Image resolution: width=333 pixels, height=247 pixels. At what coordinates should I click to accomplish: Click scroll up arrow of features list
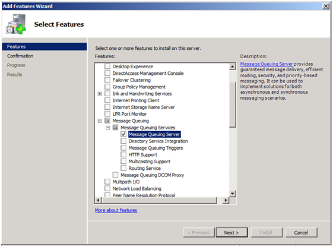pos(233,66)
